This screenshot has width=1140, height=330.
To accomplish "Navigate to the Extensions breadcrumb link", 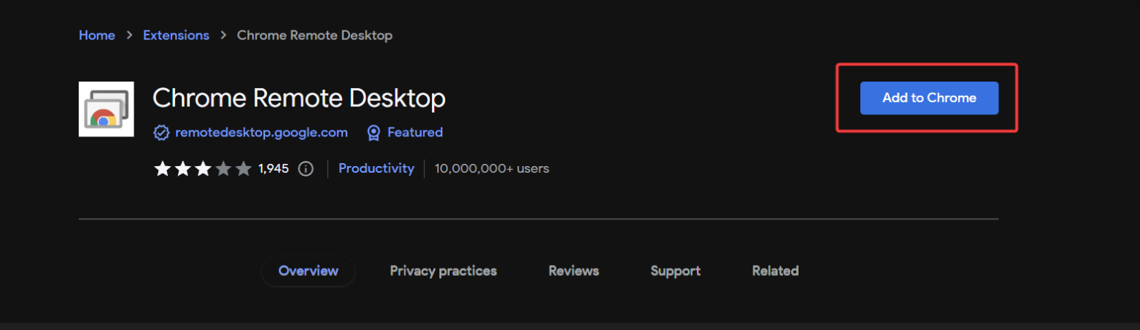I will pos(176,36).
